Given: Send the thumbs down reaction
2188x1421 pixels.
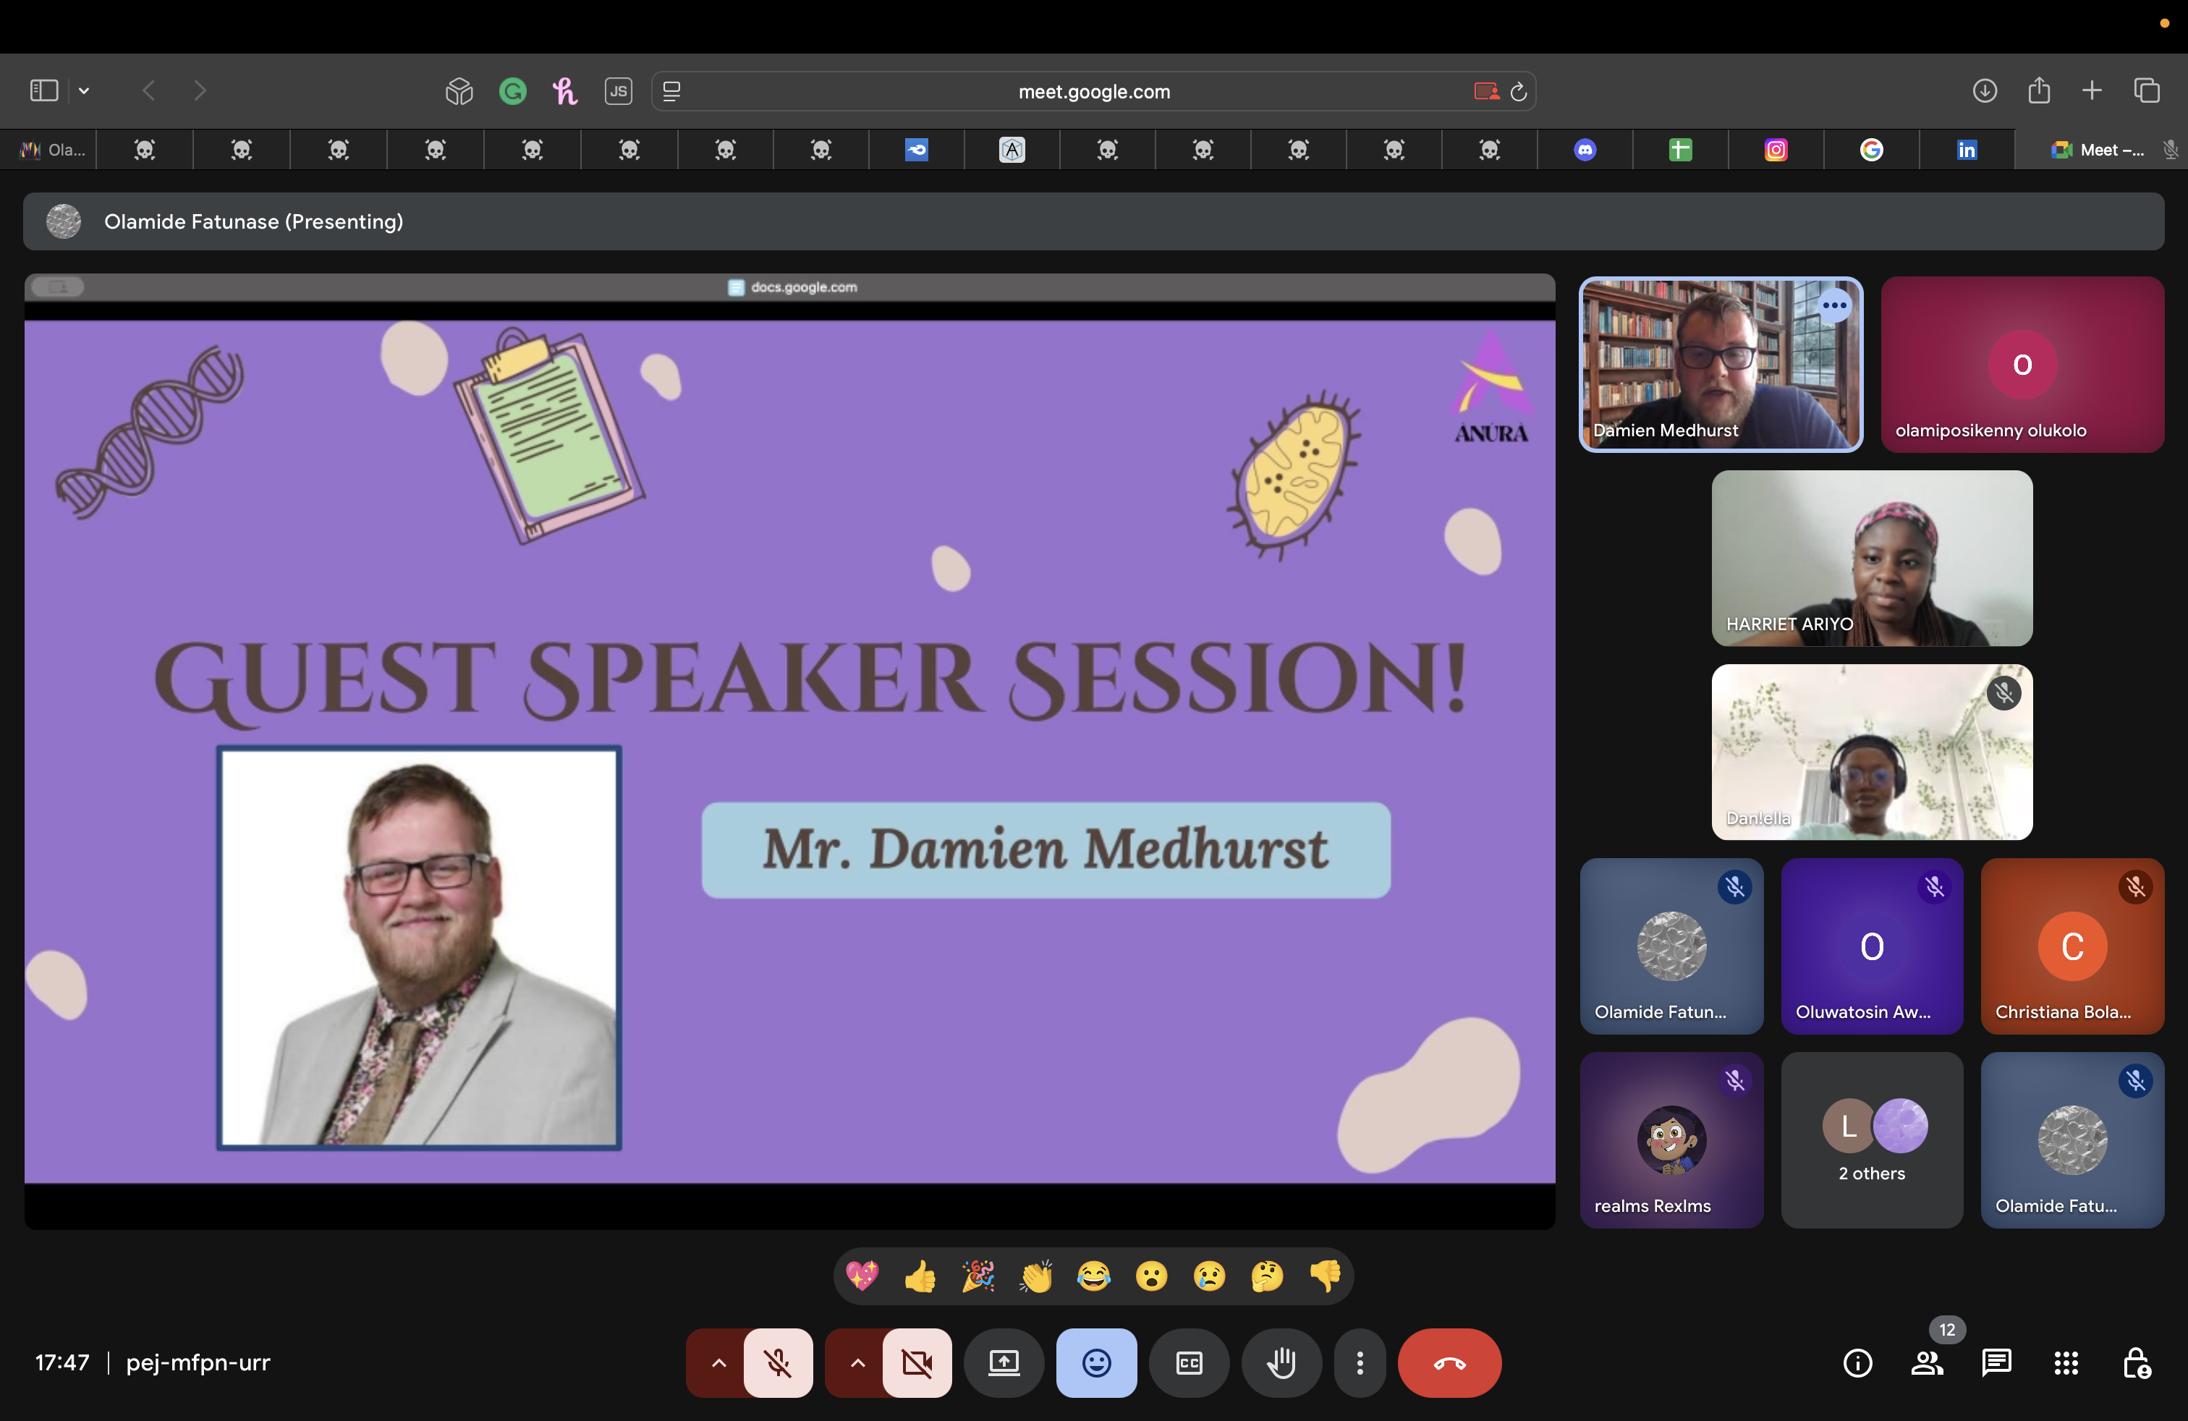Looking at the screenshot, I should [1325, 1276].
